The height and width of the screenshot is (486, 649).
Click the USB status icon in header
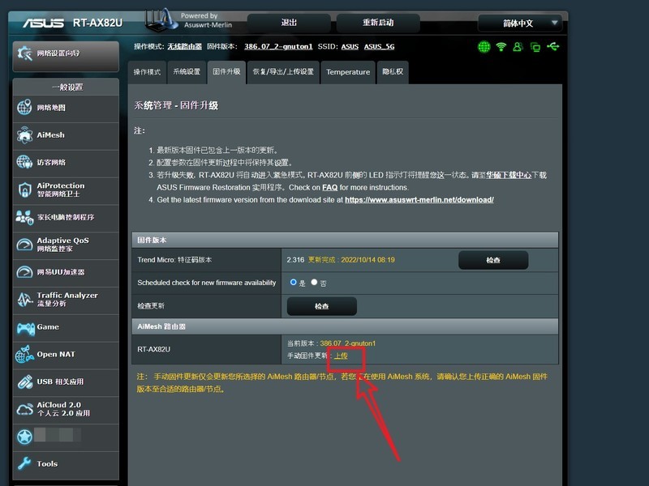[x=553, y=47]
